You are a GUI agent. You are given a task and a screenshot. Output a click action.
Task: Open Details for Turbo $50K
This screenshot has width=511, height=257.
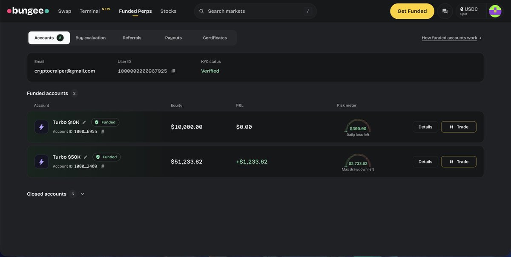point(425,162)
